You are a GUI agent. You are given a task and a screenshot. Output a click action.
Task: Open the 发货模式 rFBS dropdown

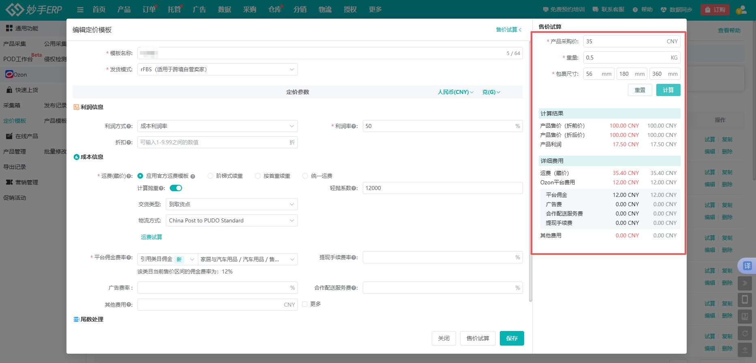(217, 69)
